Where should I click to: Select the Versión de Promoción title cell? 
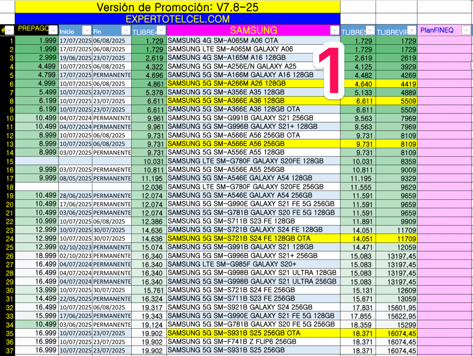[x=177, y=7]
